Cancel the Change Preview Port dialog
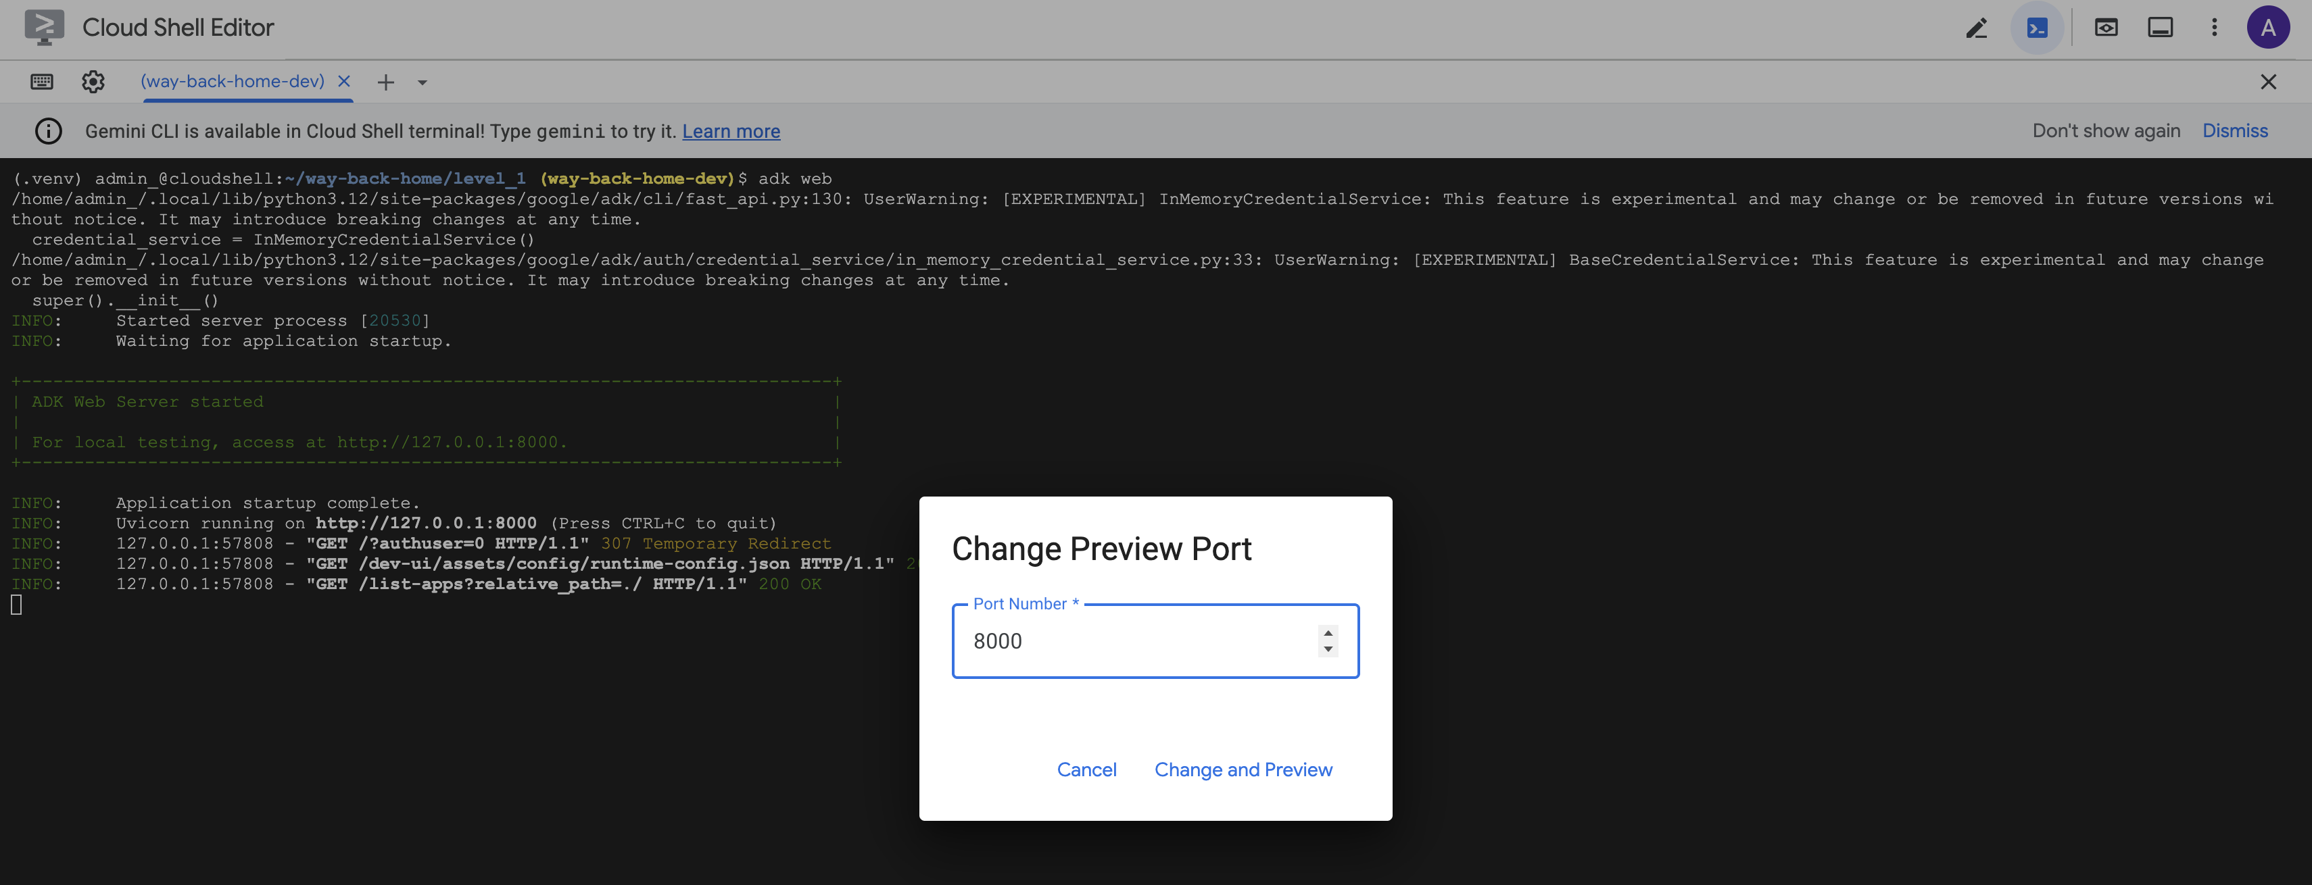This screenshot has height=885, width=2312. [x=1087, y=769]
